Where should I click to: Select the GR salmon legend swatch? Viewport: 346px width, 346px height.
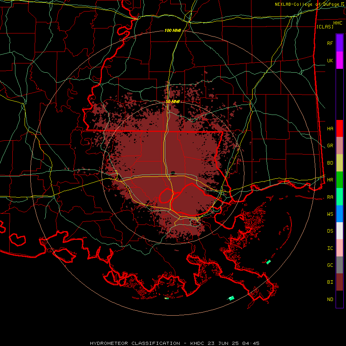point(339,146)
